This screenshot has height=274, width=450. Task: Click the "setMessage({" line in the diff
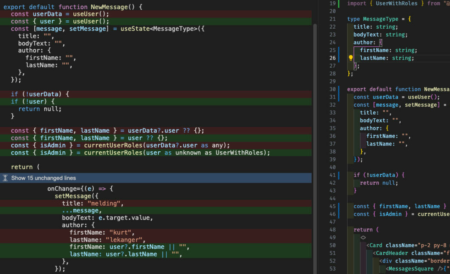pos(77,196)
